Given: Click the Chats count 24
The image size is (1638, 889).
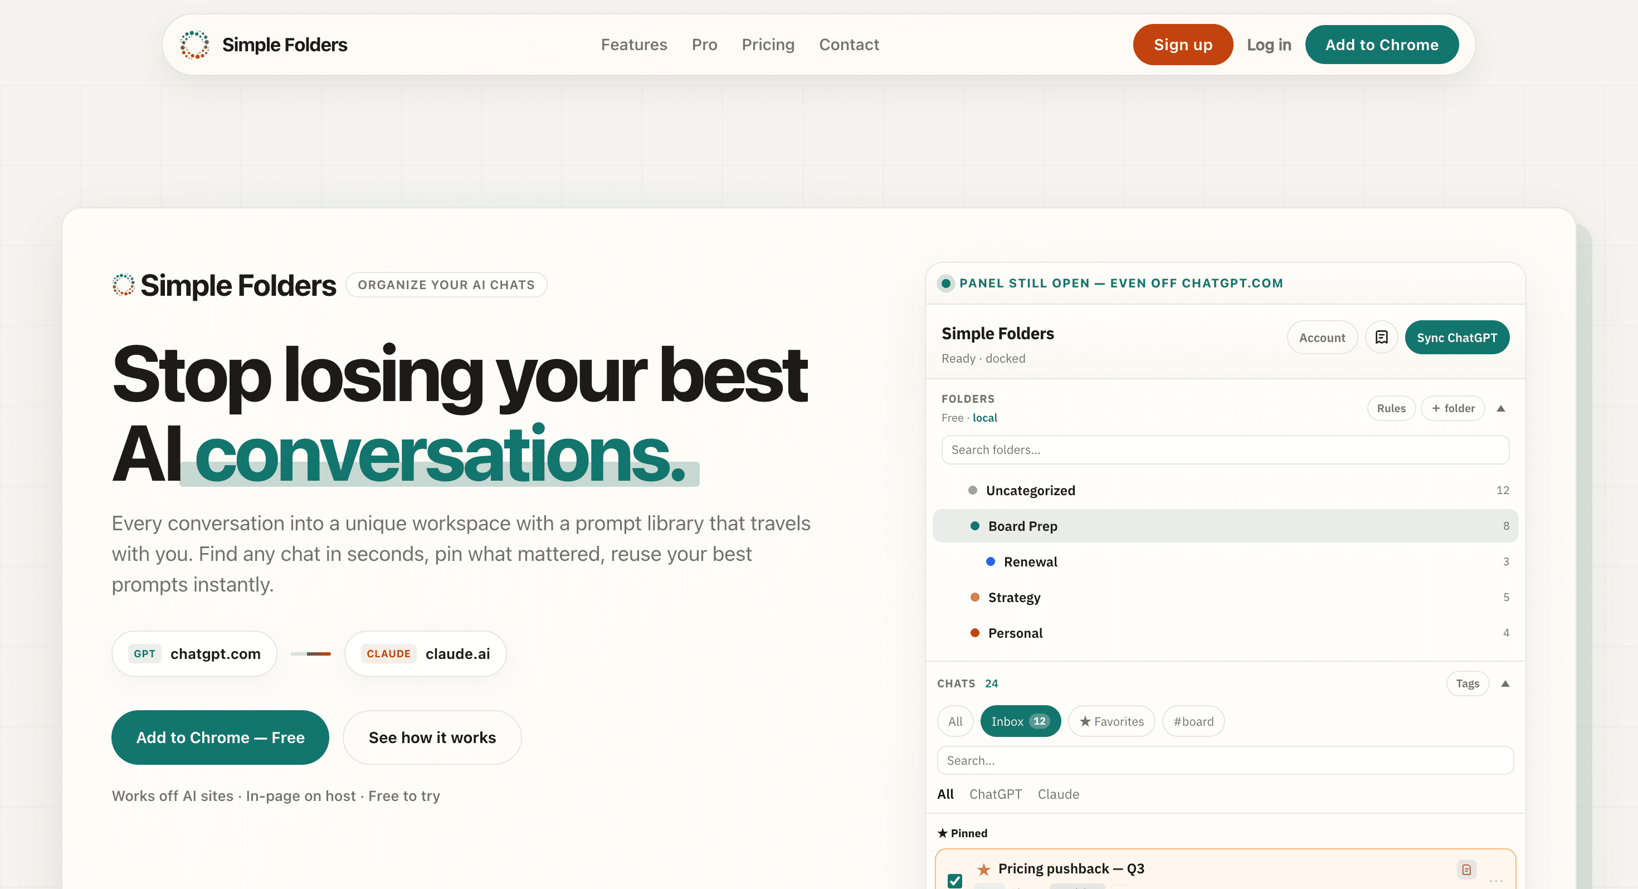Looking at the screenshot, I should tap(991, 683).
